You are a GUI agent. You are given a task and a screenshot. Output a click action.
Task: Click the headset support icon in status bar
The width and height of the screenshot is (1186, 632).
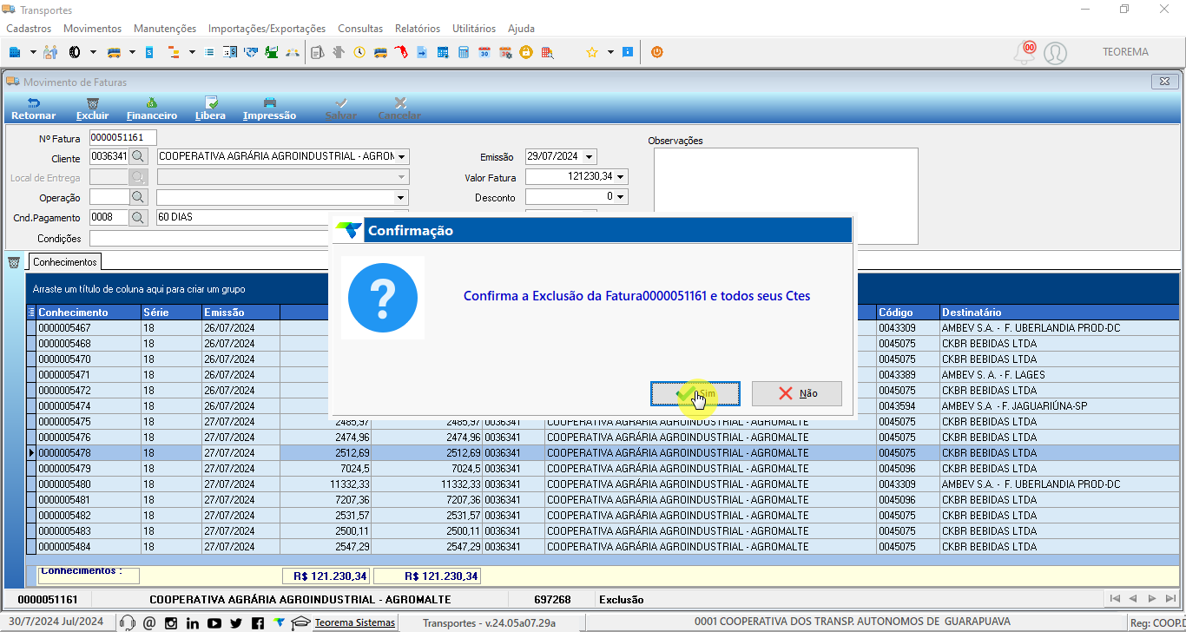pyautogui.click(x=128, y=622)
